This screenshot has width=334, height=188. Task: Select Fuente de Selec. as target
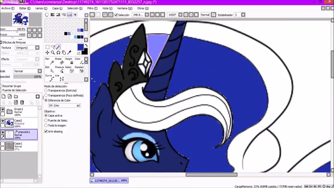pyautogui.click(x=46, y=120)
